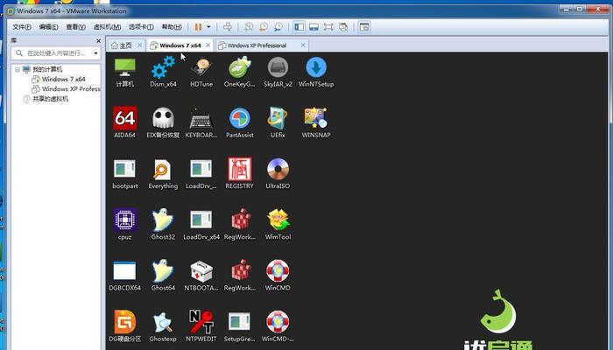Close the Windows XP Professional tab
Viewport: 613px width, 350px height.
point(303,45)
